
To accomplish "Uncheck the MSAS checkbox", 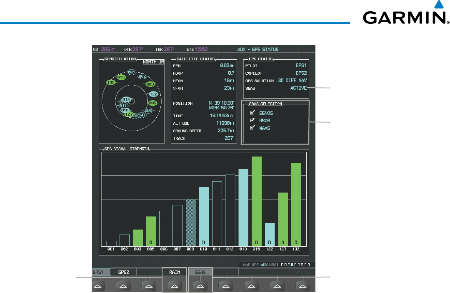I will [x=252, y=120].
